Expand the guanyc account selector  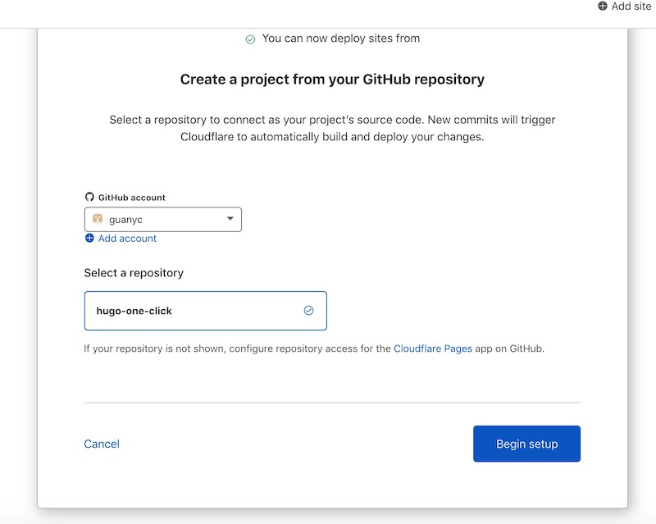click(x=162, y=219)
